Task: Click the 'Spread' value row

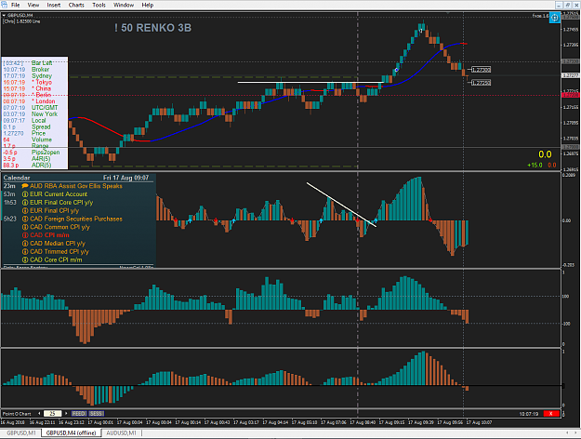Action: click(34, 126)
